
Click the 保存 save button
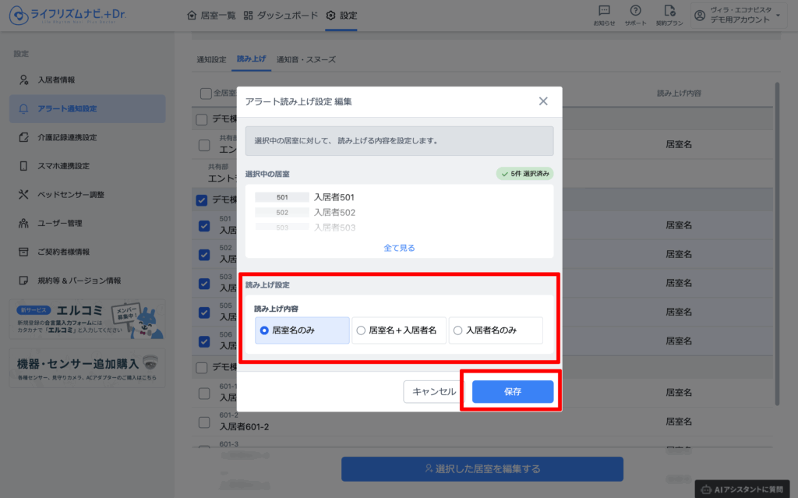pyautogui.click(x=513, y=391)
